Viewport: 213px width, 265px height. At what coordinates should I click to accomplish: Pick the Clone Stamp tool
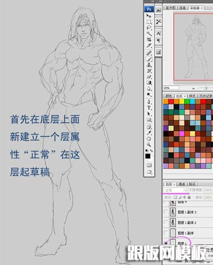click(149, 65)
